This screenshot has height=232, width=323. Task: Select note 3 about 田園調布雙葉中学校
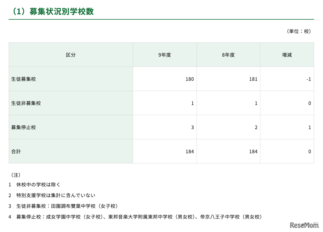(63, 206)
